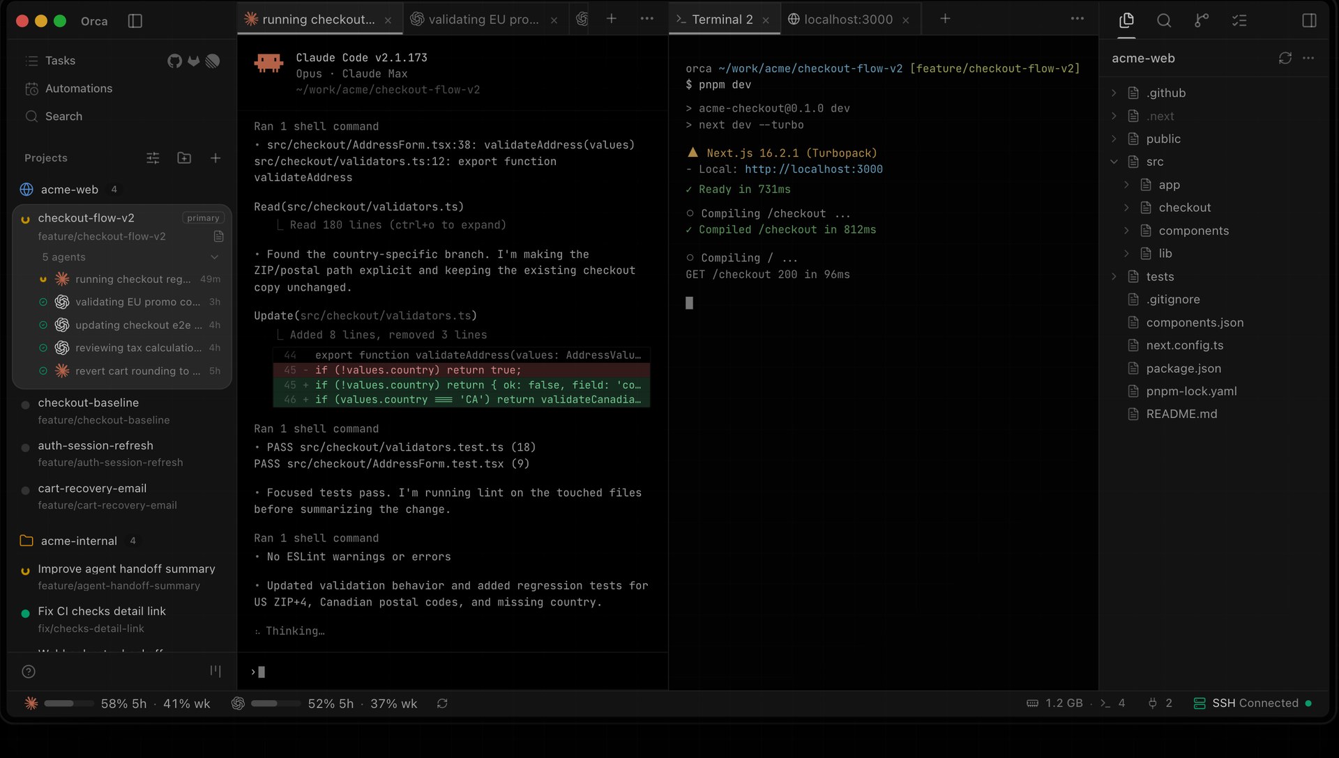Expand the components folder

pyautogui.click(x=1126, y=231)
